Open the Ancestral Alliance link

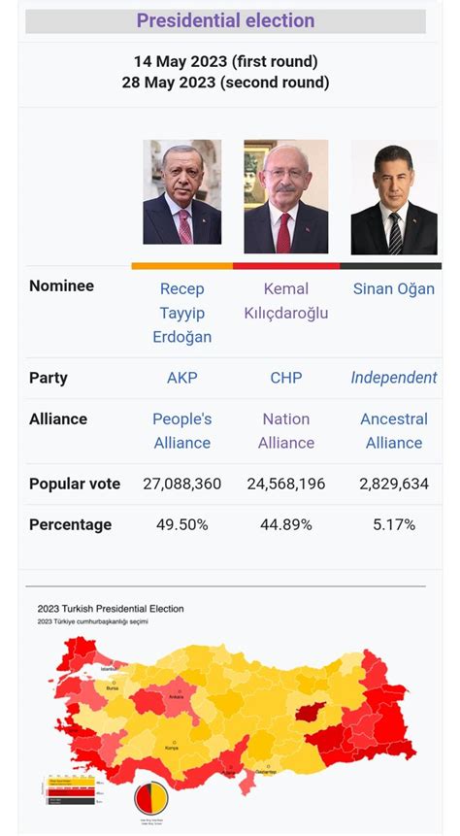pyautogui.click(x=394, y=431)
